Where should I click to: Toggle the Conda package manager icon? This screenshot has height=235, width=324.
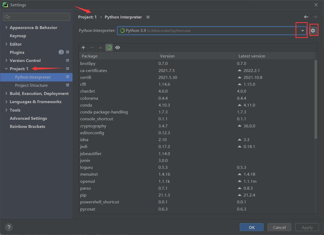(109, 47)
